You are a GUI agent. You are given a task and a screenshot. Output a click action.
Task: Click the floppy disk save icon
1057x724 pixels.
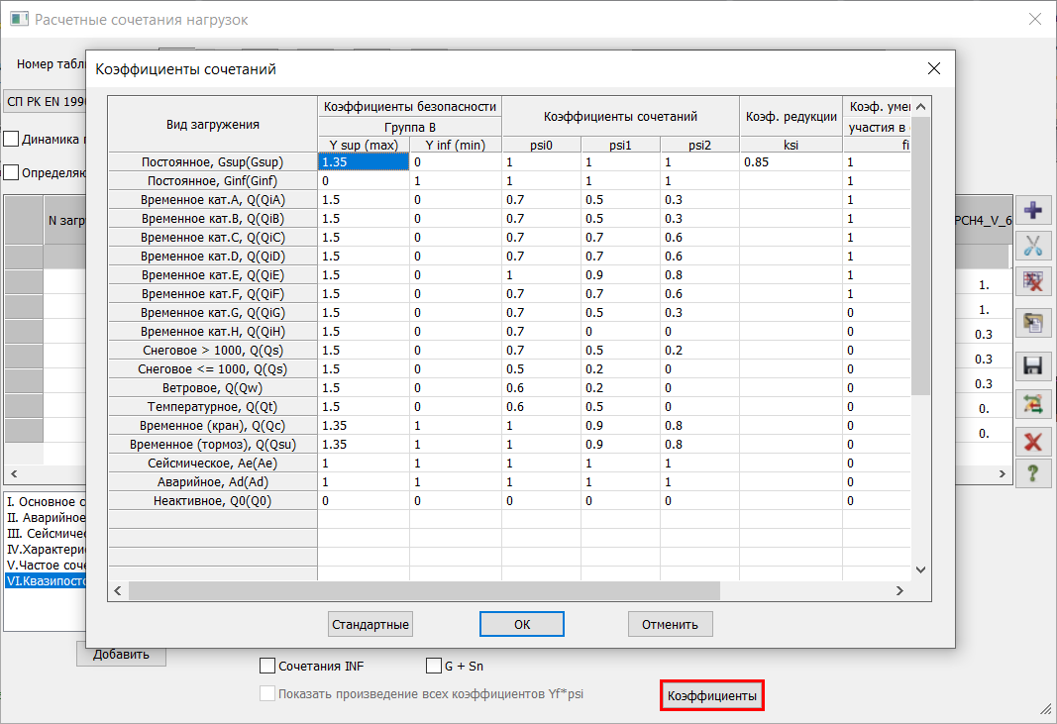pos(1032,365)
